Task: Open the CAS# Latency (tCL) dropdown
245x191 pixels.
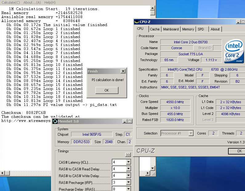Action: pyautogui.click(x=128, y=162)
